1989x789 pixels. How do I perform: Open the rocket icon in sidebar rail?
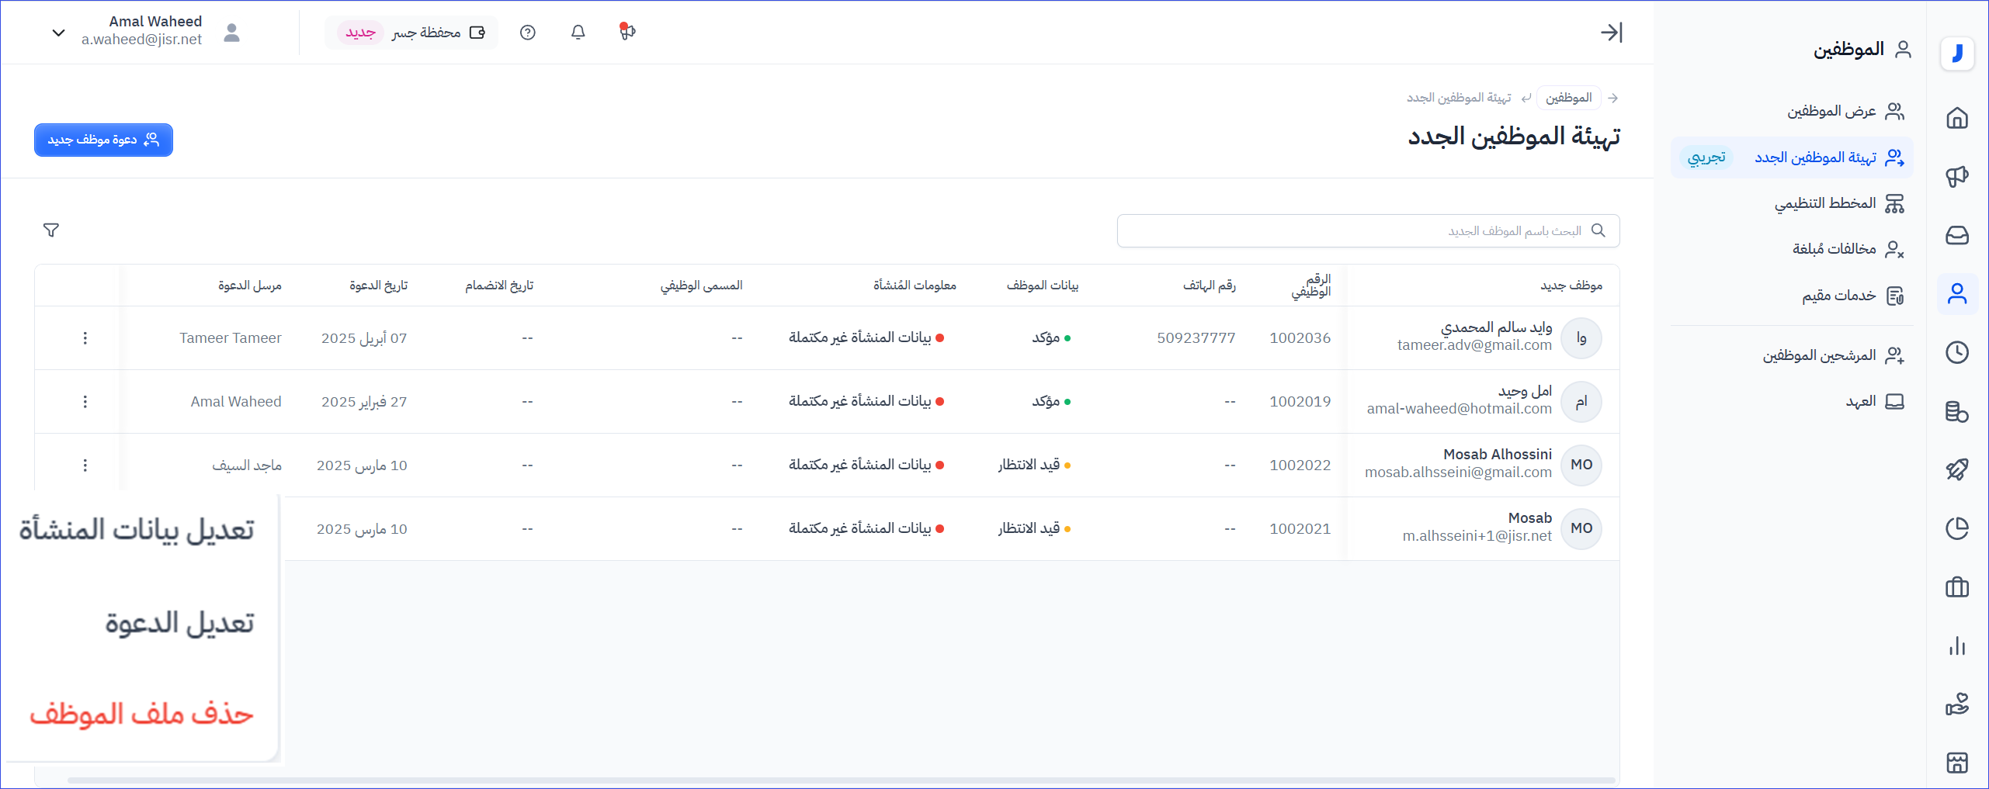click(x=1956, y=469)
